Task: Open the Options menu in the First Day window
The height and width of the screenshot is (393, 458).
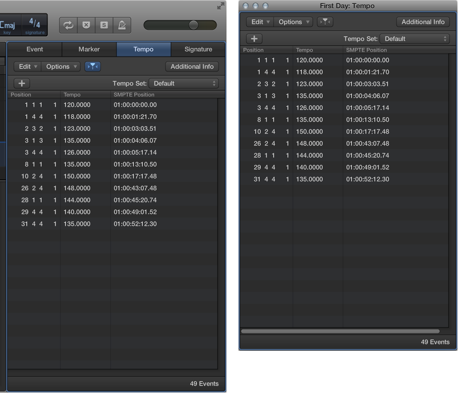Action: [293, 21]
